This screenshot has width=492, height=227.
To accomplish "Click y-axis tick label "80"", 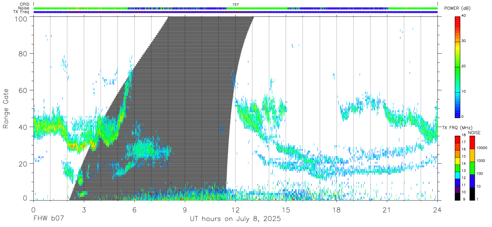I will click(24, 53).
